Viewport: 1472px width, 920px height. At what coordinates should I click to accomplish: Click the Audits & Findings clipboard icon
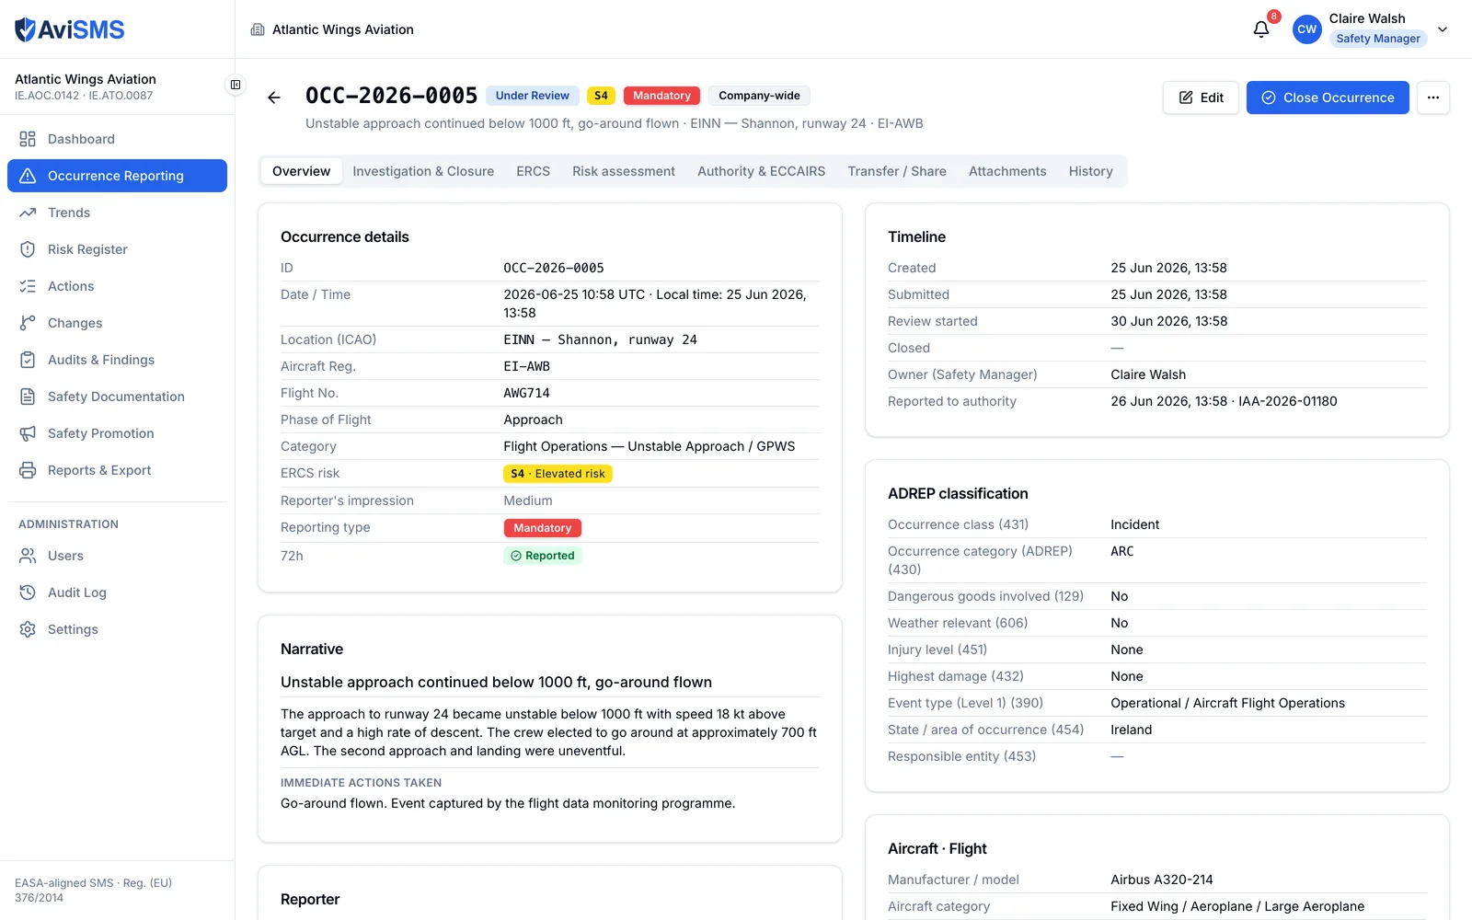[28, 360]
